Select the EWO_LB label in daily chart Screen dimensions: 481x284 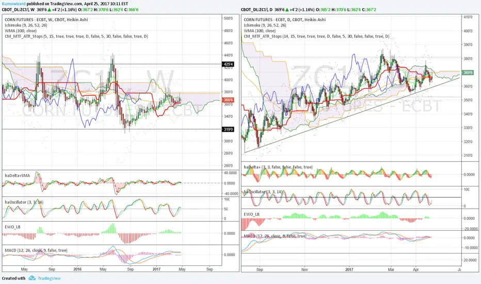point(251,214)
